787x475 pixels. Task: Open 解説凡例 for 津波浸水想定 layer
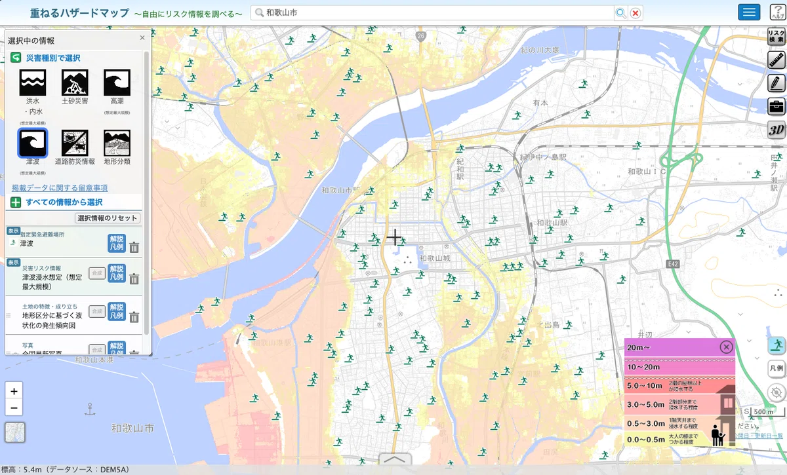(117, 273)
